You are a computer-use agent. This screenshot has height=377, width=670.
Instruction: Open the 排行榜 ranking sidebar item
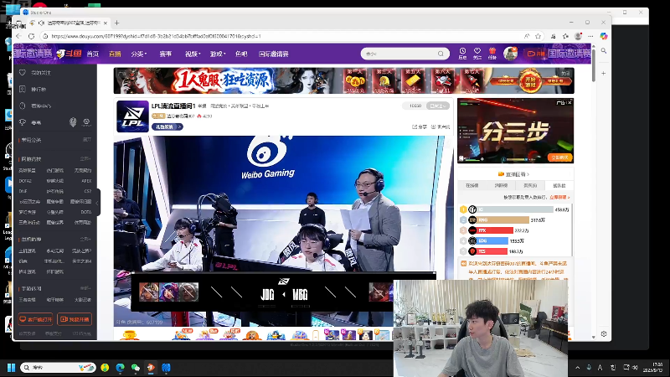pos(39,90)
